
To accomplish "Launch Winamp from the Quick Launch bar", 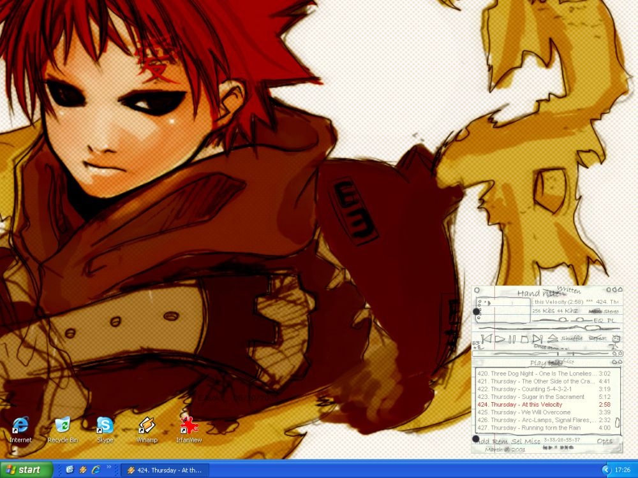I will point(83,470).
